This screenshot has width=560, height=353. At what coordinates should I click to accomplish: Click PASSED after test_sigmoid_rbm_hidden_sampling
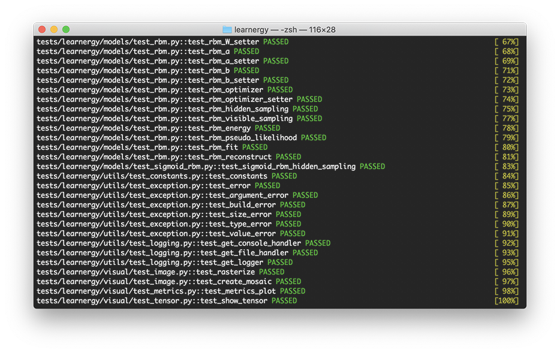[x=372, y=167]
